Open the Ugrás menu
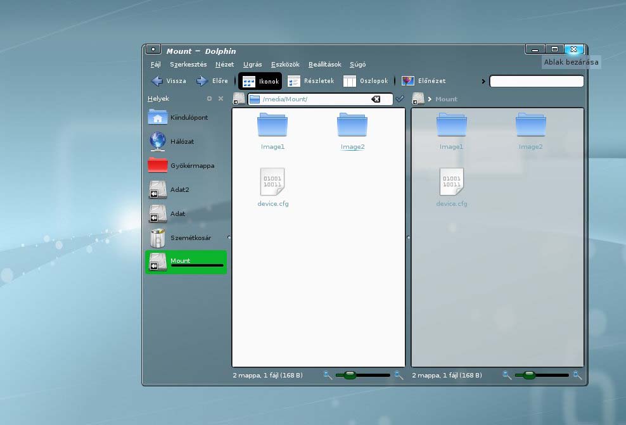626x425 pixels. tap(253, 64)
